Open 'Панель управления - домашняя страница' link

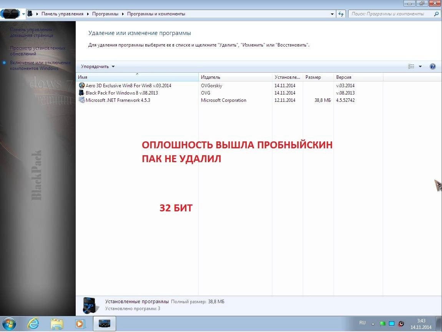pos(32,32)
